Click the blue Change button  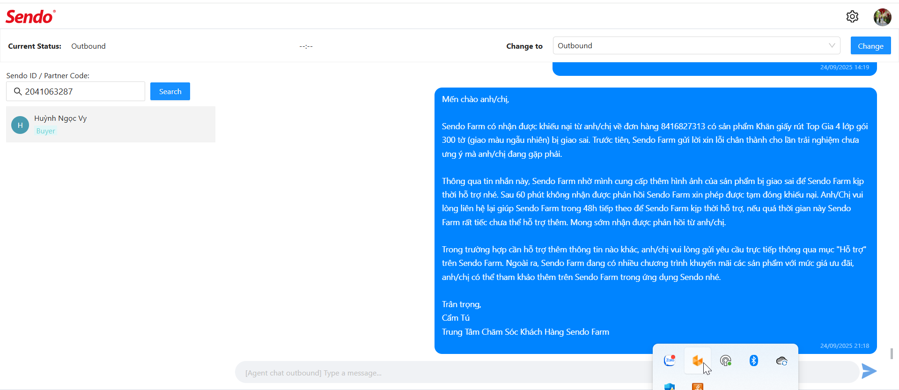tap(870, 46)
